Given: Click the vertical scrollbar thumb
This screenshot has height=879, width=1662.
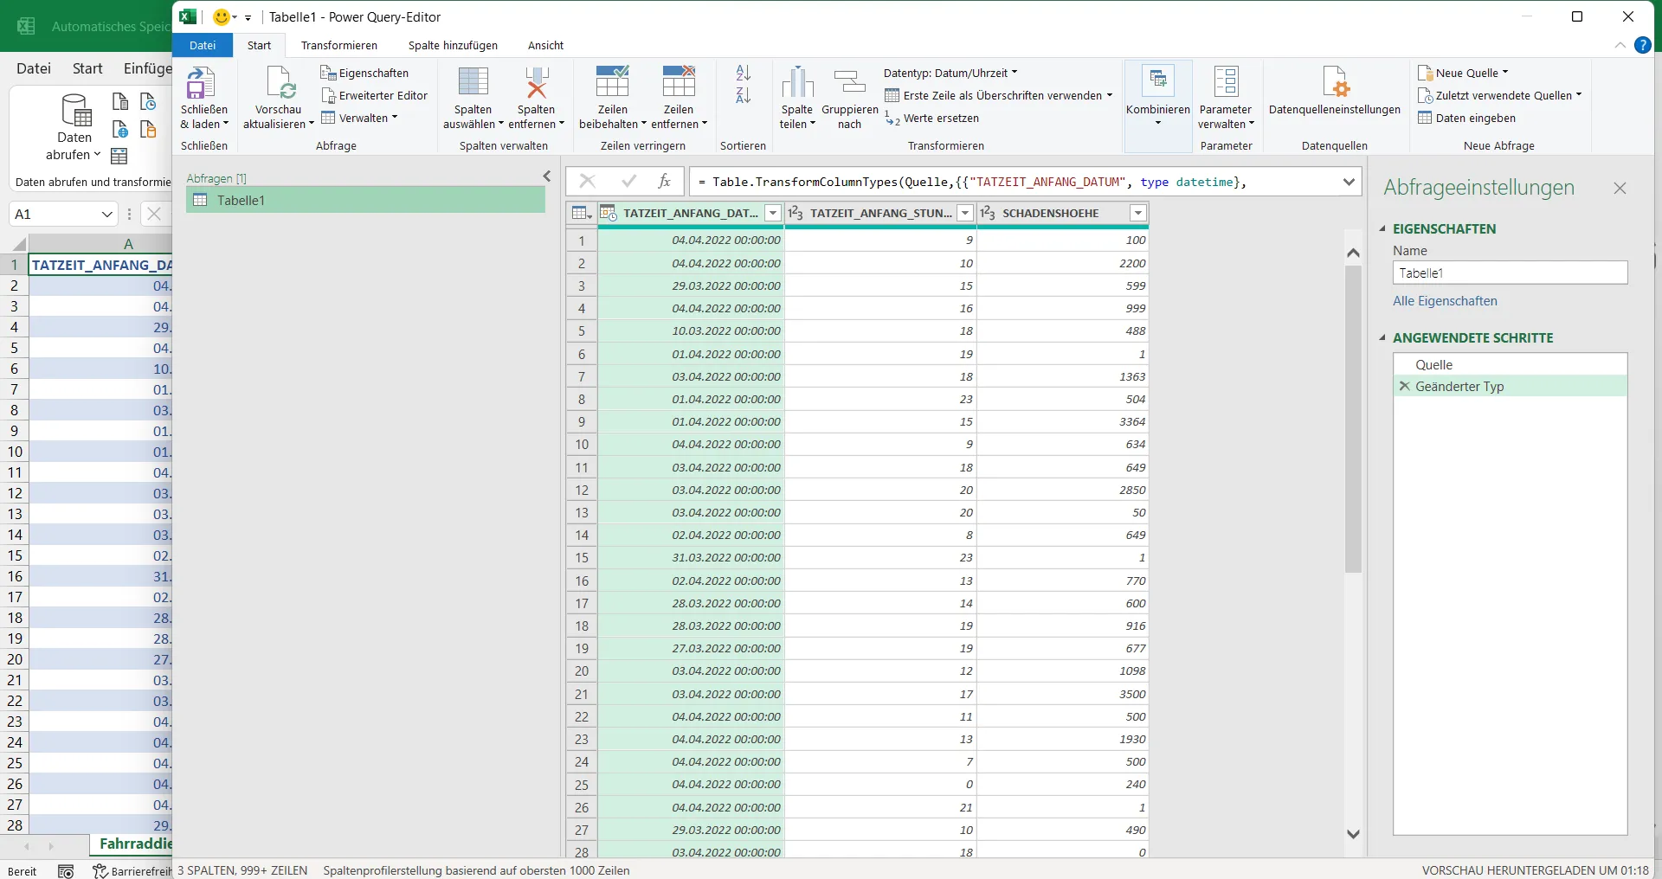Looking at the screenshot, I should point(1353,420).
